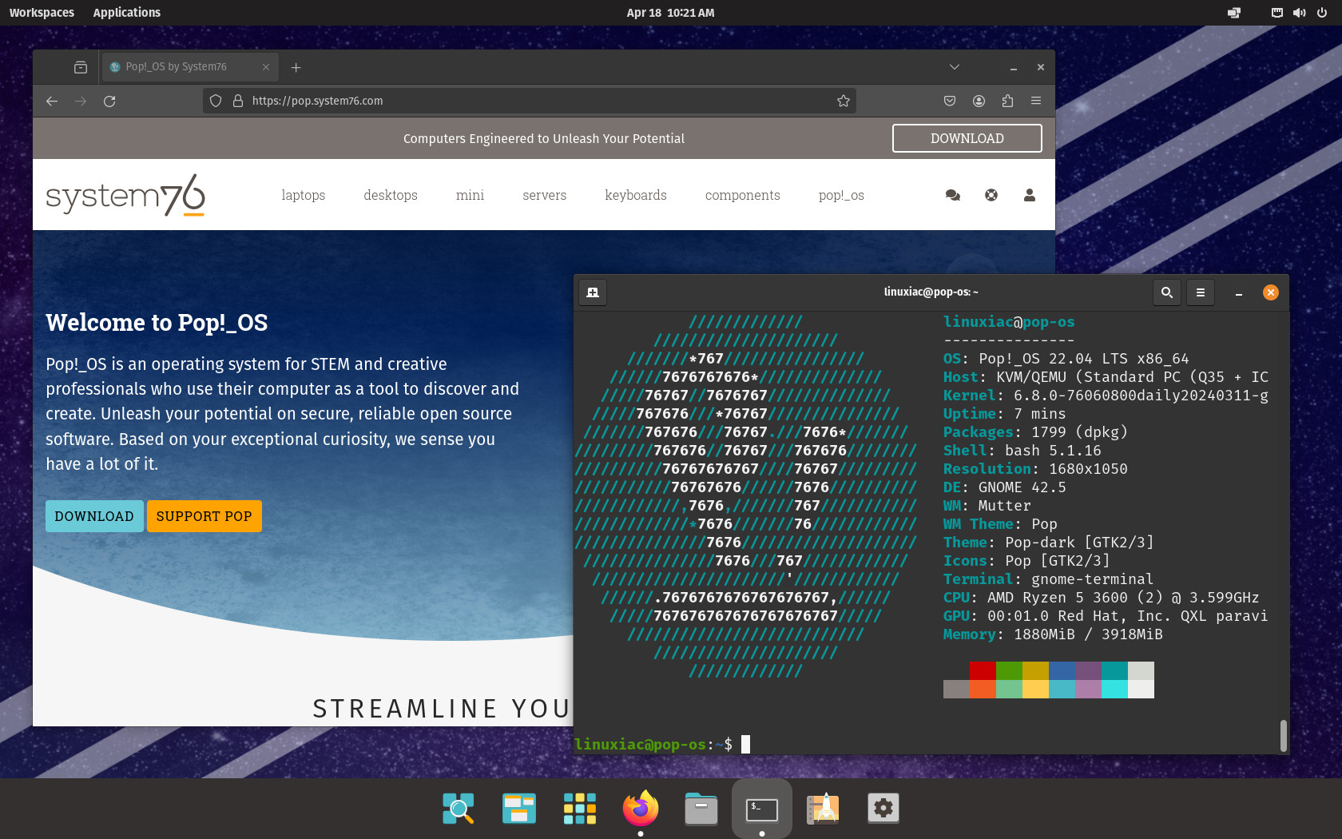Open clock calendar Apr 18

coord(670,13)
